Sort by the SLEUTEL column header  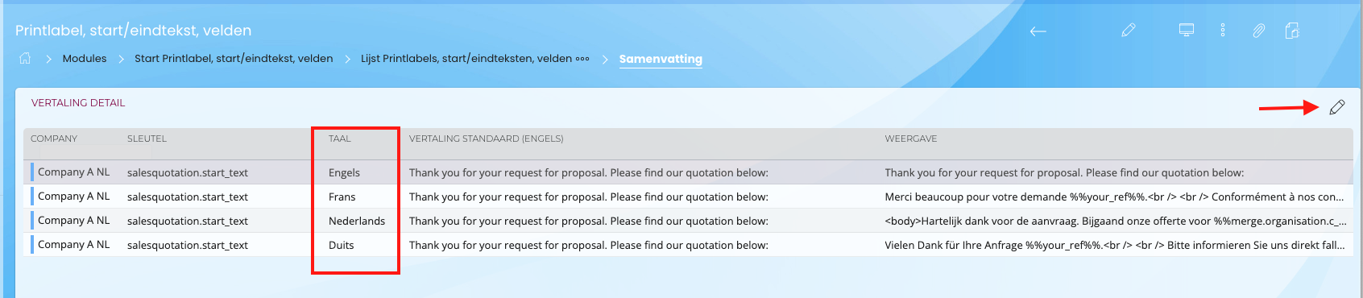147,139
